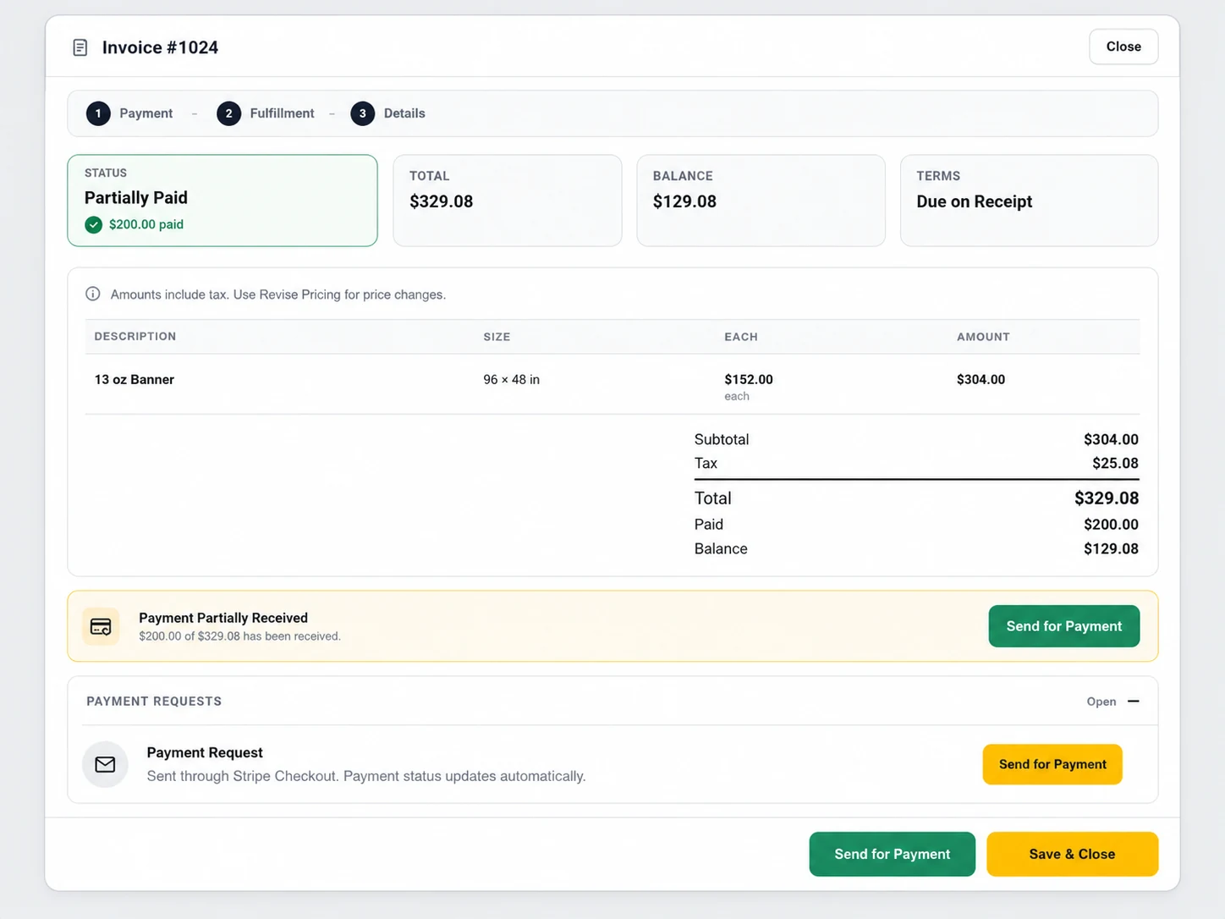Screen dimensions: 1225x919
Task: Click the invoice document icon beside Invoice #1024
Action: point(80,47)
